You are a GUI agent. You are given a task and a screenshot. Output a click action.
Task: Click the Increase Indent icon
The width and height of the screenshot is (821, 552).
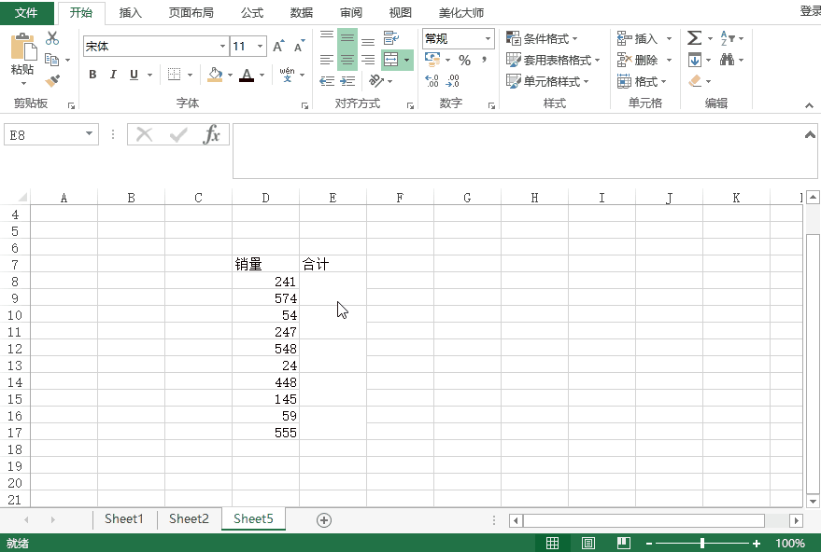347,81
